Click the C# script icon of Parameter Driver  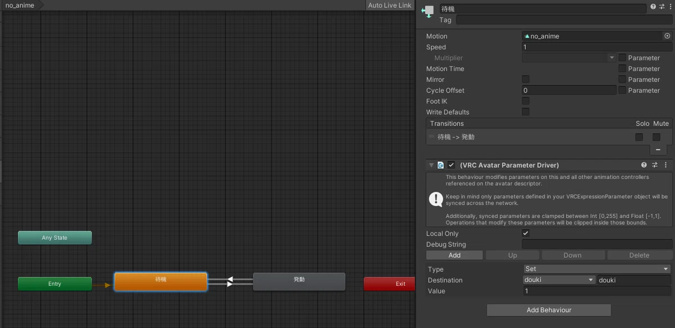point(440,165)
